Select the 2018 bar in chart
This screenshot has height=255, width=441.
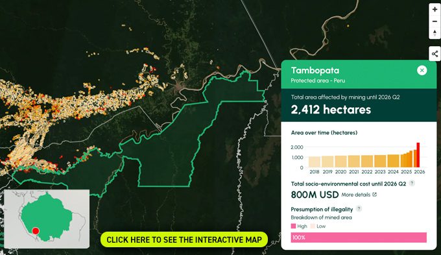(315, 162)
